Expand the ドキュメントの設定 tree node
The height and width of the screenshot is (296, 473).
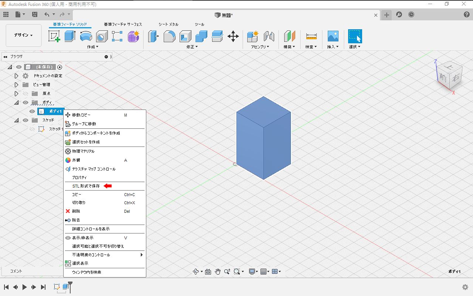coord(16,76)
